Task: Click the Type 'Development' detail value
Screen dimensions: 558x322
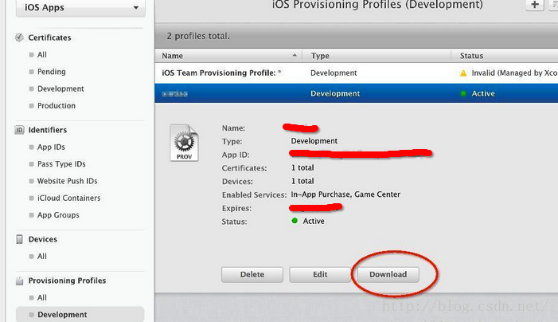Action: tap(314, 141)
